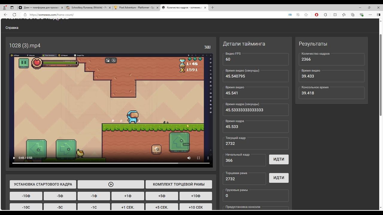Click the video seek progress bar
This screenshot has height=215, width=383.
pyautogui.click(x=111, y=163)
